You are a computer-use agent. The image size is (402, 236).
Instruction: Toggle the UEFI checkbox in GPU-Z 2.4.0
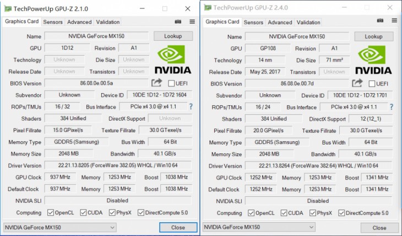[x=372, y=84]
